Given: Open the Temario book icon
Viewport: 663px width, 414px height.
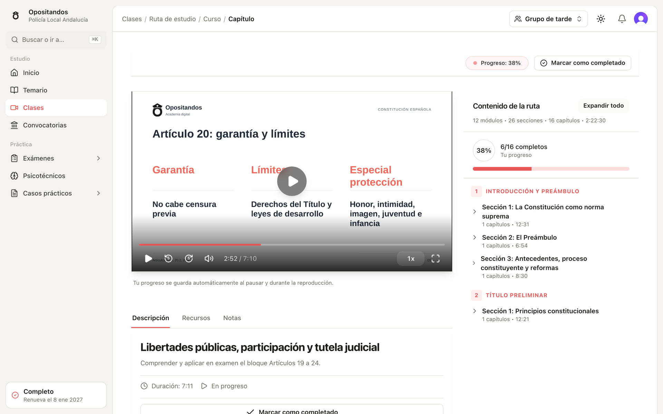Looking at the screenshot, I should point(14,90).
